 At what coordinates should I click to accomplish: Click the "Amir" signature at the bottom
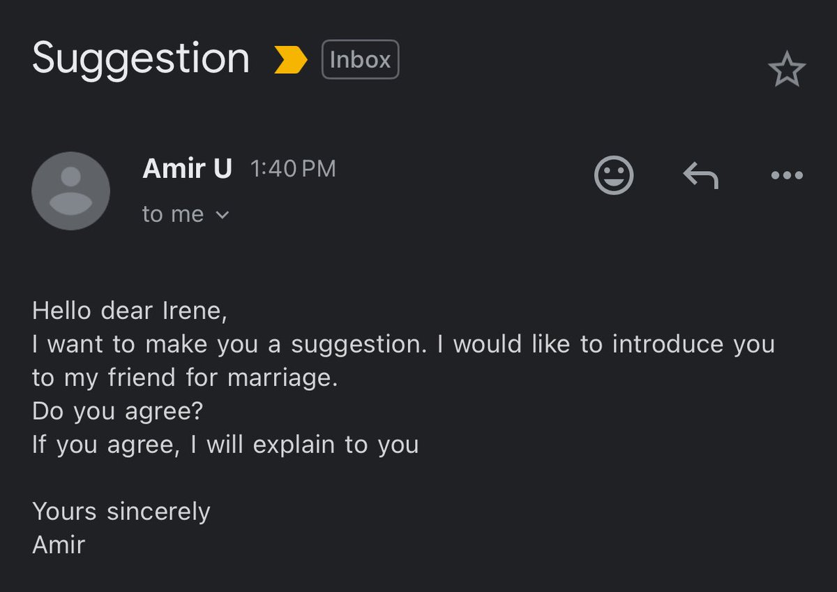59,545
